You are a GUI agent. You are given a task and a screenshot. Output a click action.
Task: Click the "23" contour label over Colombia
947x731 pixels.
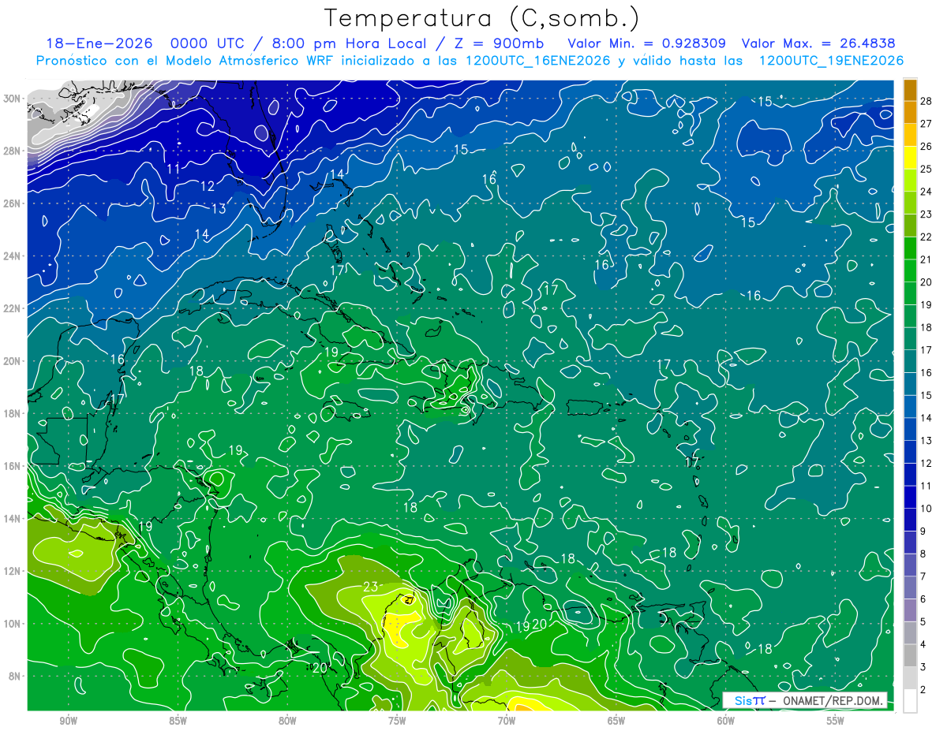[x=372, y=586]
